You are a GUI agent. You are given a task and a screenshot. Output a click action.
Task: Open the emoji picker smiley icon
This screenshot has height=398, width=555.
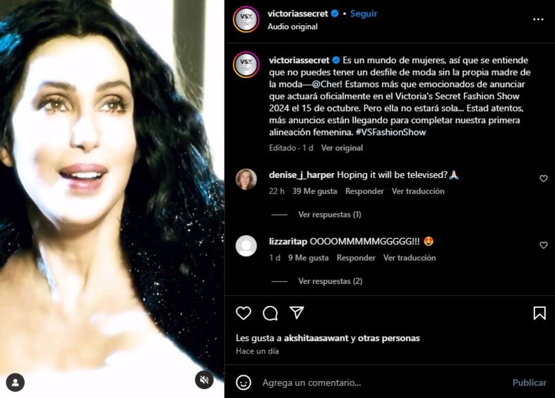[x=244, y=382]
